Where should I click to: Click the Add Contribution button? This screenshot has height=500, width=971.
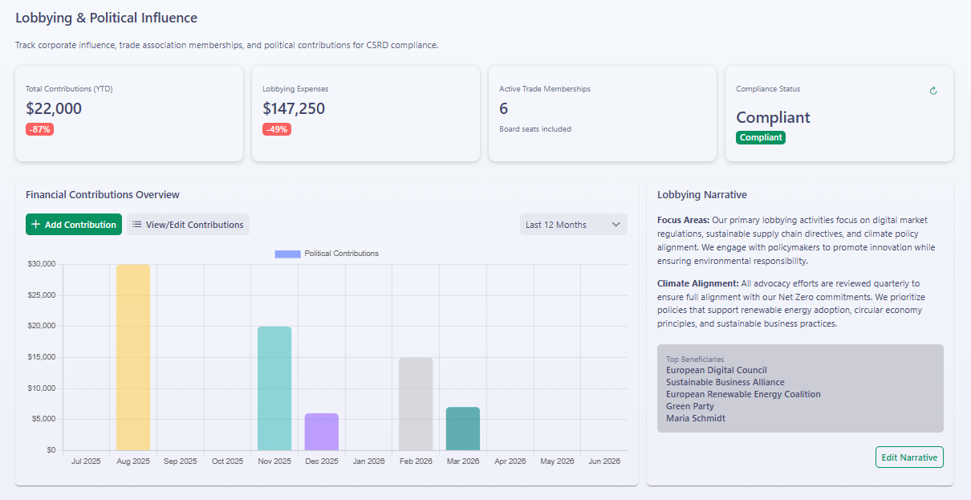[74, 225]
